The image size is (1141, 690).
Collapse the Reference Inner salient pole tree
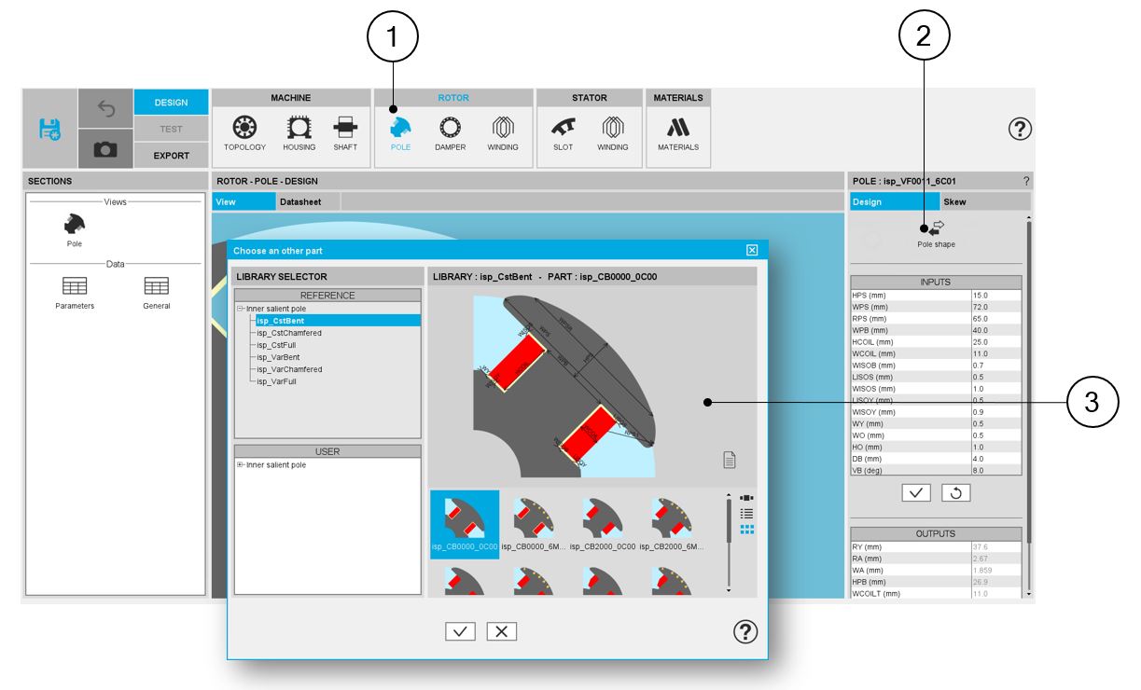point(240,309)
